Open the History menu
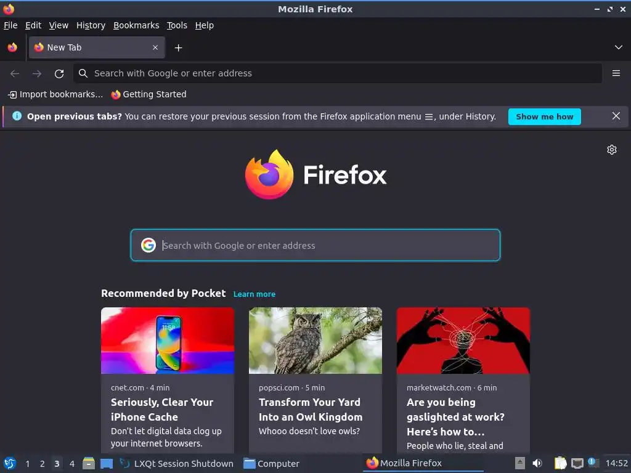The image size is (631, 473). 91,25
